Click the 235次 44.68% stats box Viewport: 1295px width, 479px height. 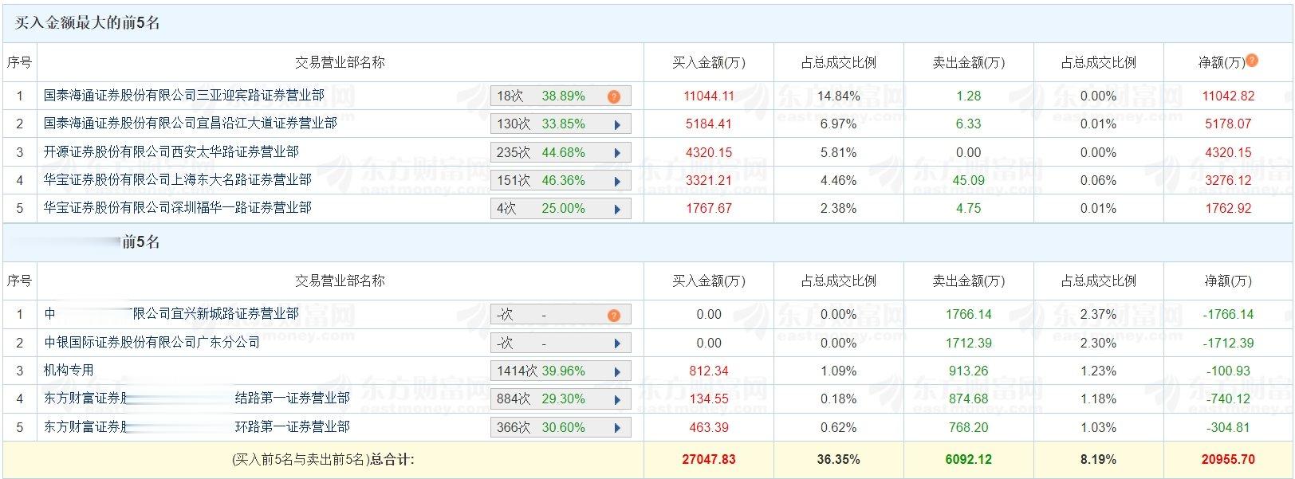[x=561, y=152]
